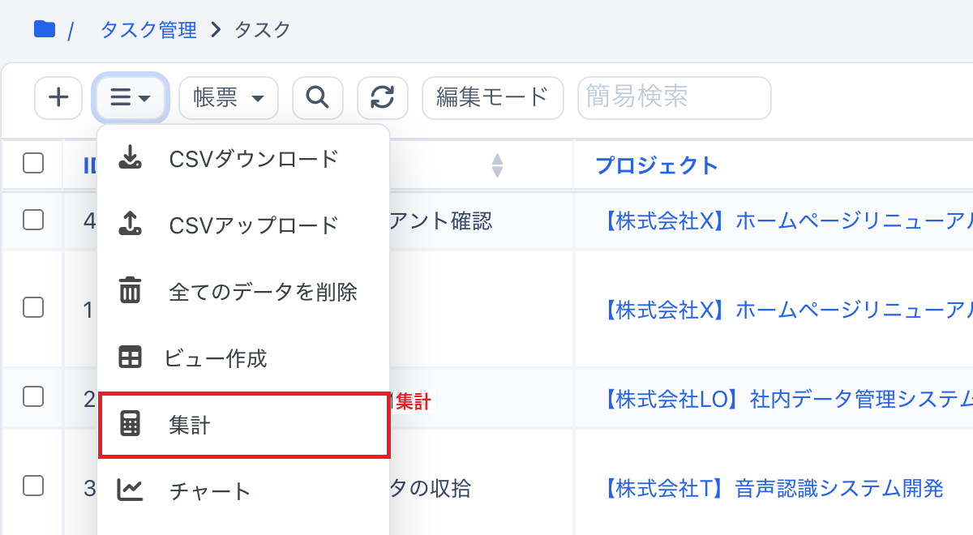
Task: Click the download icon beside CSVダウンロード
Action: (x=130, y=158)
